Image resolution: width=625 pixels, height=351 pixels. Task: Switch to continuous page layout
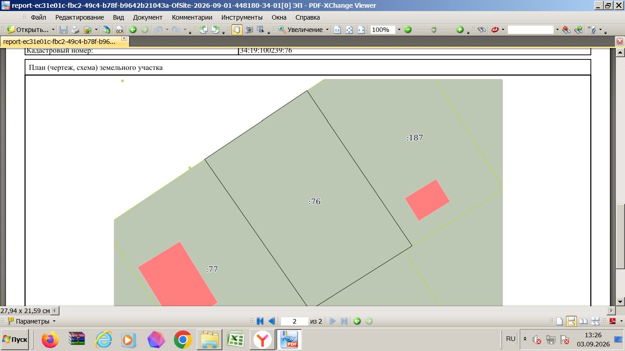pos(571,321)
